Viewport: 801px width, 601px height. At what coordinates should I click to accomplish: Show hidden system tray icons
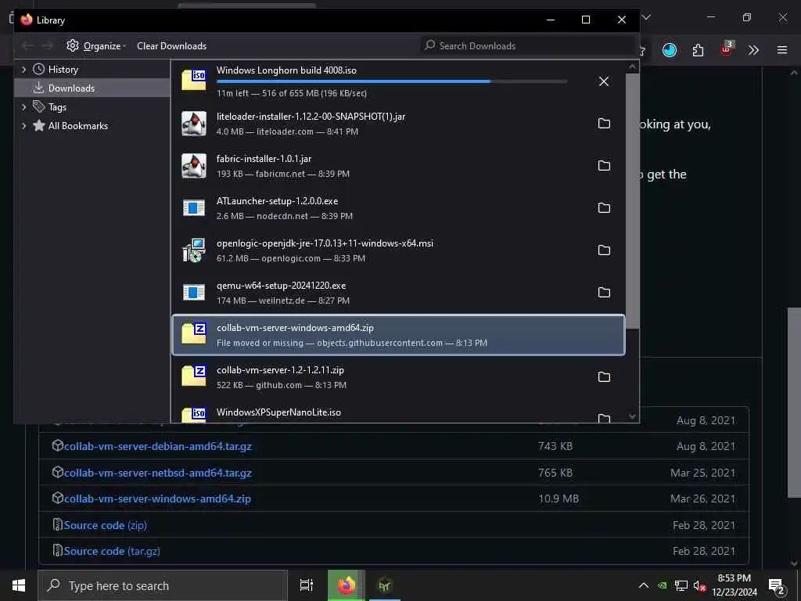tap(644, 585)
